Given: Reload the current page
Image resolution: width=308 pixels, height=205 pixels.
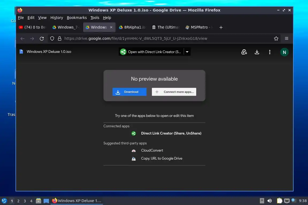Looking at the screenshot, I should tap(42, 39).
